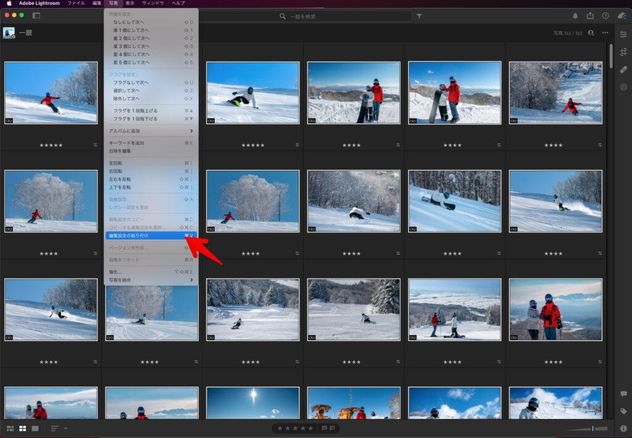
Task: Choose なしにして次へ rating option
Action: click(x=151, y=22)
